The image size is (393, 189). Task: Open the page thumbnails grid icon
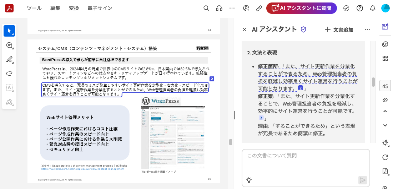point(385,58)
